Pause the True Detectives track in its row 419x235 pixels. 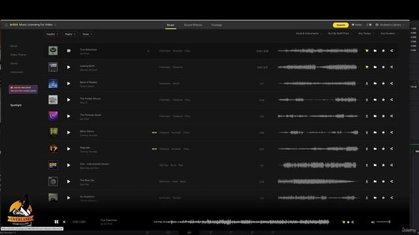tap(69, 51)
